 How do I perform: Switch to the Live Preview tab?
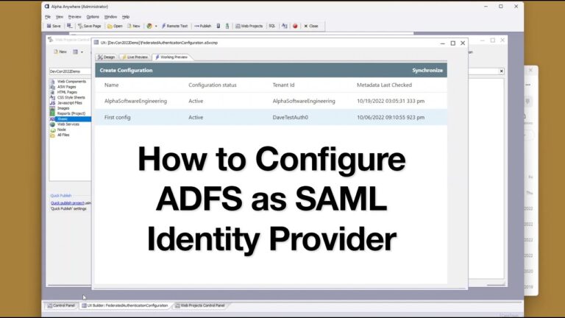[134, 57]
